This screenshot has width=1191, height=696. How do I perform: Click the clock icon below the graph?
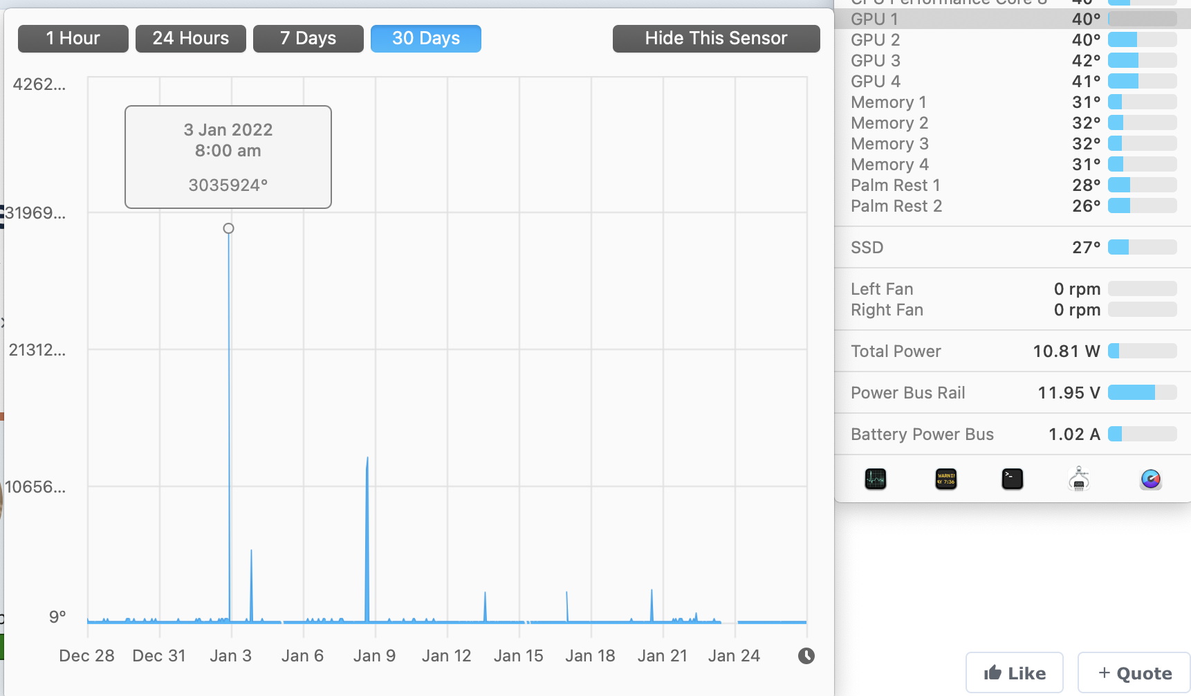(806, 656)
